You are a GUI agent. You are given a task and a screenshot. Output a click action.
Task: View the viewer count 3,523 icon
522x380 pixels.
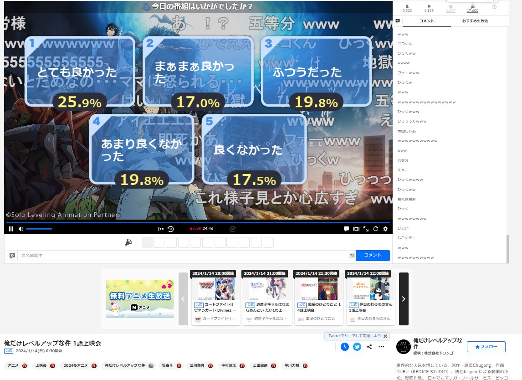click(x=407, y=8)
